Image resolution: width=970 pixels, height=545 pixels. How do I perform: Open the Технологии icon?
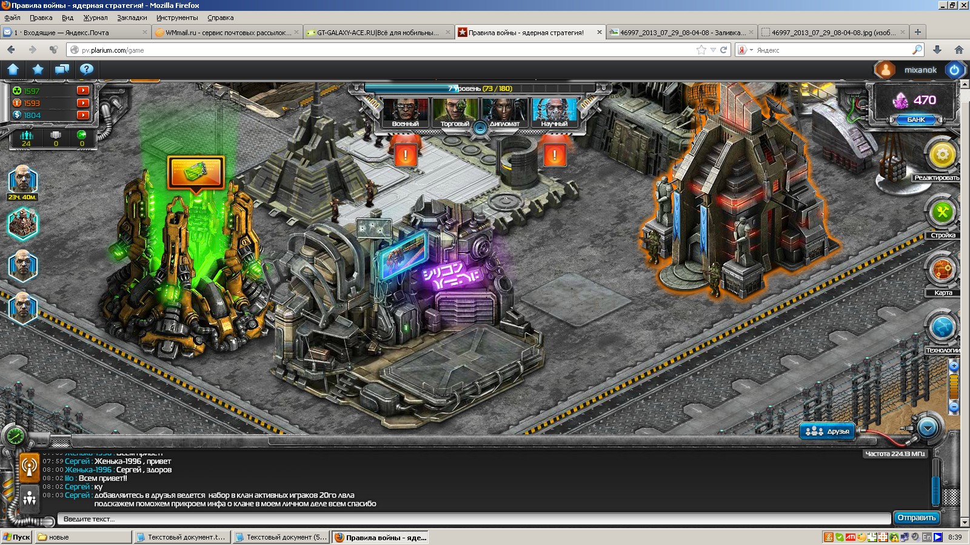(943, 328)
